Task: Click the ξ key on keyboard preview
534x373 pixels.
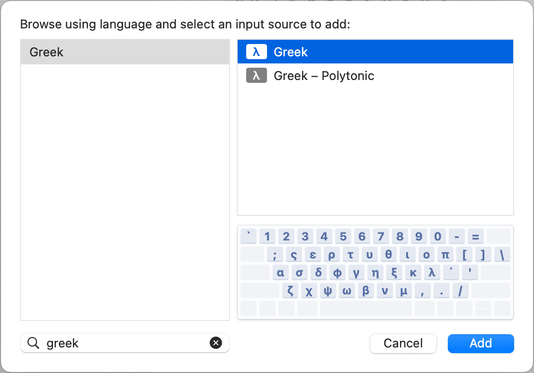Action: pyautogui.click(x=394, y=273)
